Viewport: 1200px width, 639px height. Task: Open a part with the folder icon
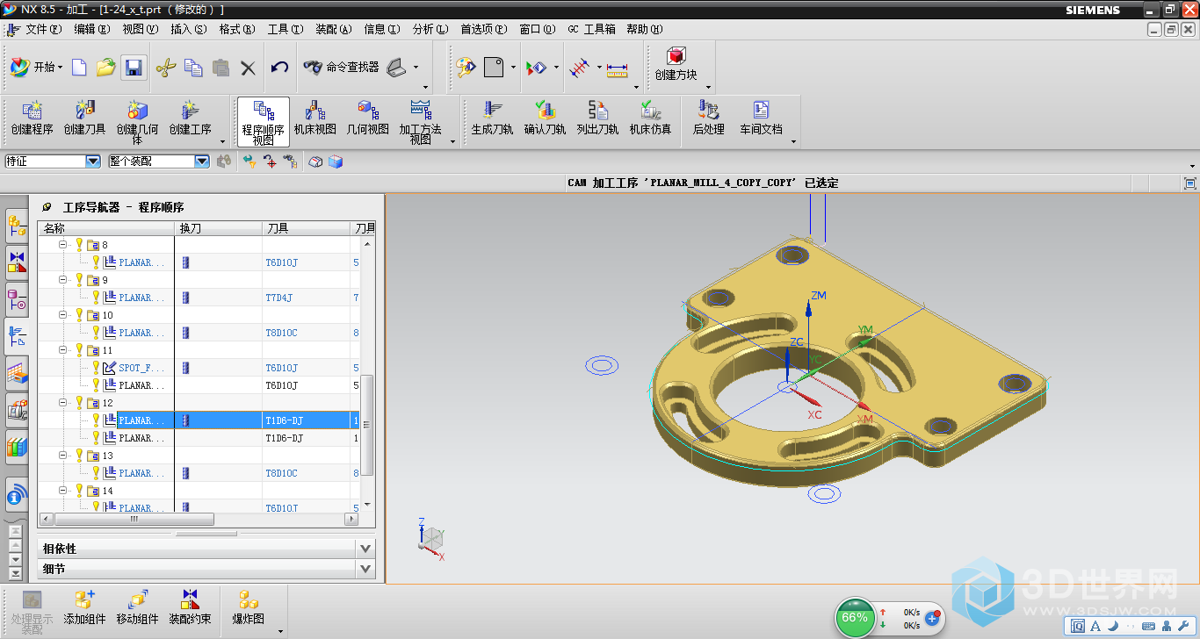106,67
